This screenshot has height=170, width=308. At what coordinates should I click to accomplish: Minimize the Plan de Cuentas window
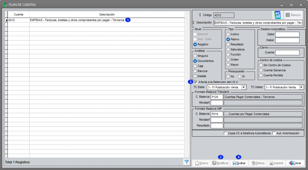[282, 5]
